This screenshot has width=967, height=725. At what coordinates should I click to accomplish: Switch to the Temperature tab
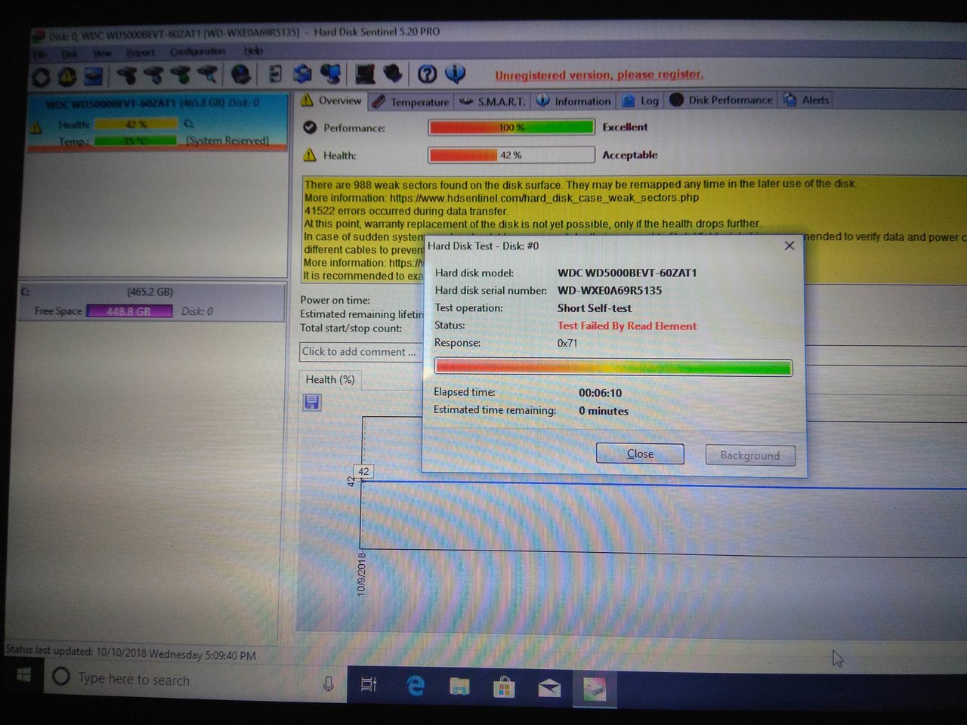(412, 102)
